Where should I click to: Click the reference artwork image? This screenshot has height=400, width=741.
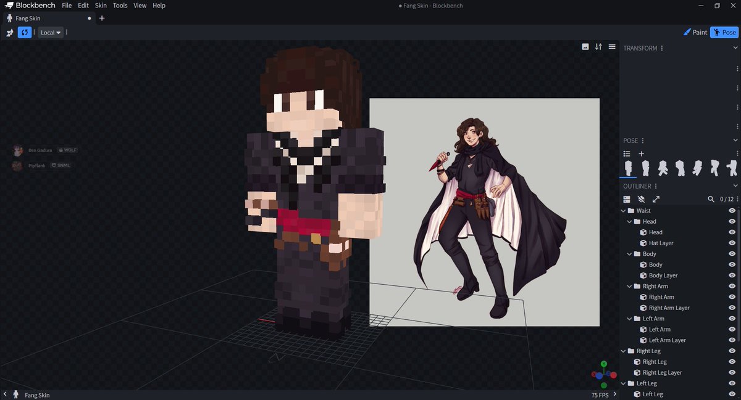[x=484, y=212]
